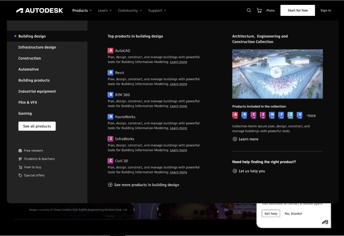Image resolution: width=344 pixels, height=236 pixels.
Task: Click the C3D collection icon
Action: tap(254, 115)
